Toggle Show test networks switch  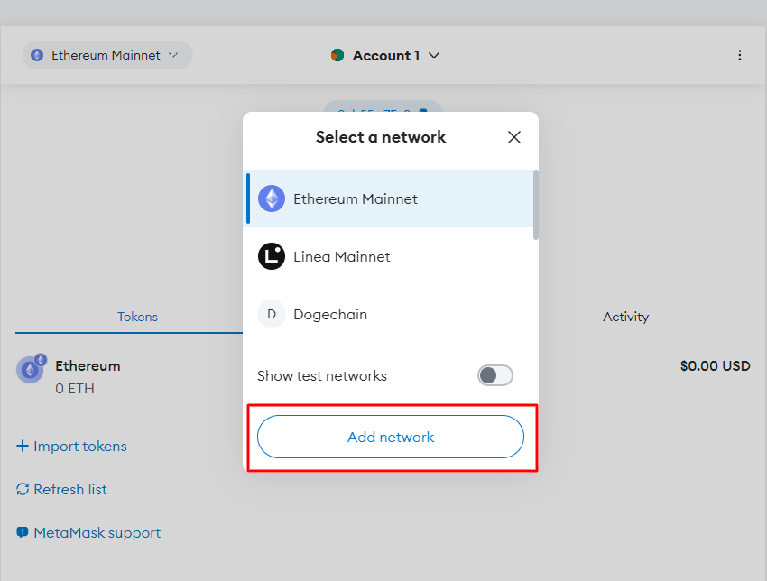coord(495,375)
